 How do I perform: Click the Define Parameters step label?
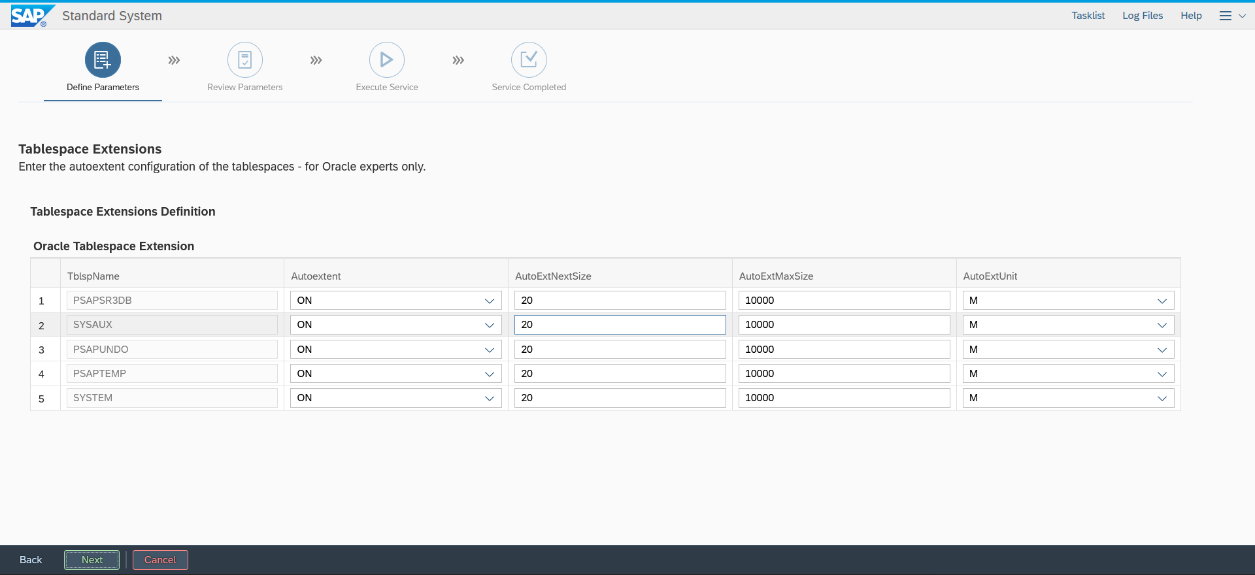point(103,87)
